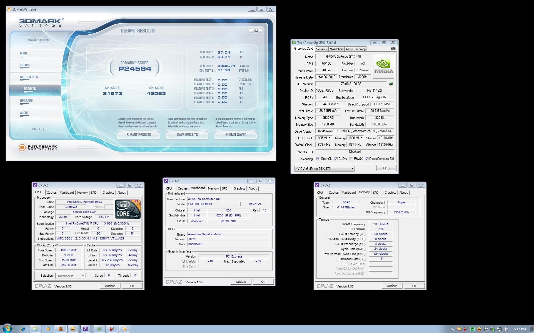Click the 3DMark score P24564
The image size is (534, 333).
click(x=135, y=69)
